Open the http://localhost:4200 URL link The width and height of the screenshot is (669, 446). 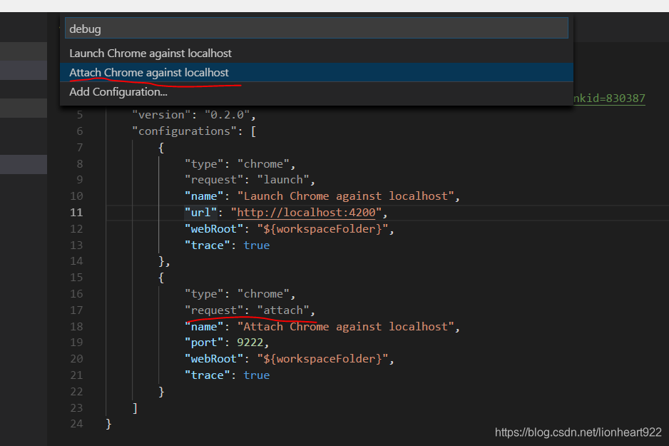coord(306,213)
